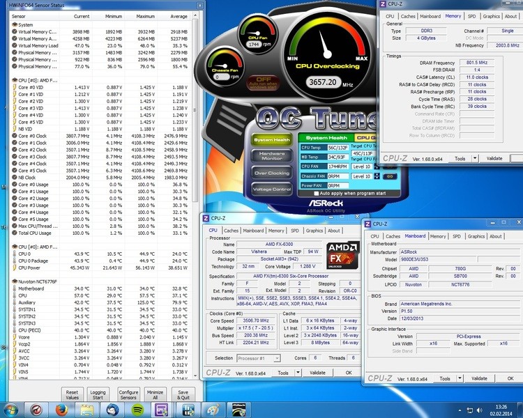Click the Z icon of CPU-Z Memory window
523x418 pixels.
pos(383,4)
